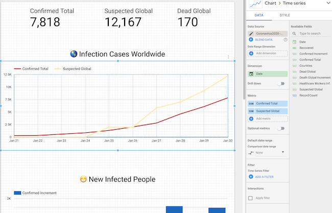Select the Date available field
The height and width of the screenshot is (213, 332).
(x=302, y=42)
